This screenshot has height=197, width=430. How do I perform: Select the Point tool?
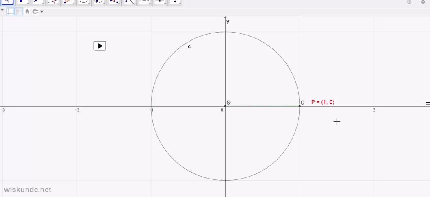click(23, 2)
